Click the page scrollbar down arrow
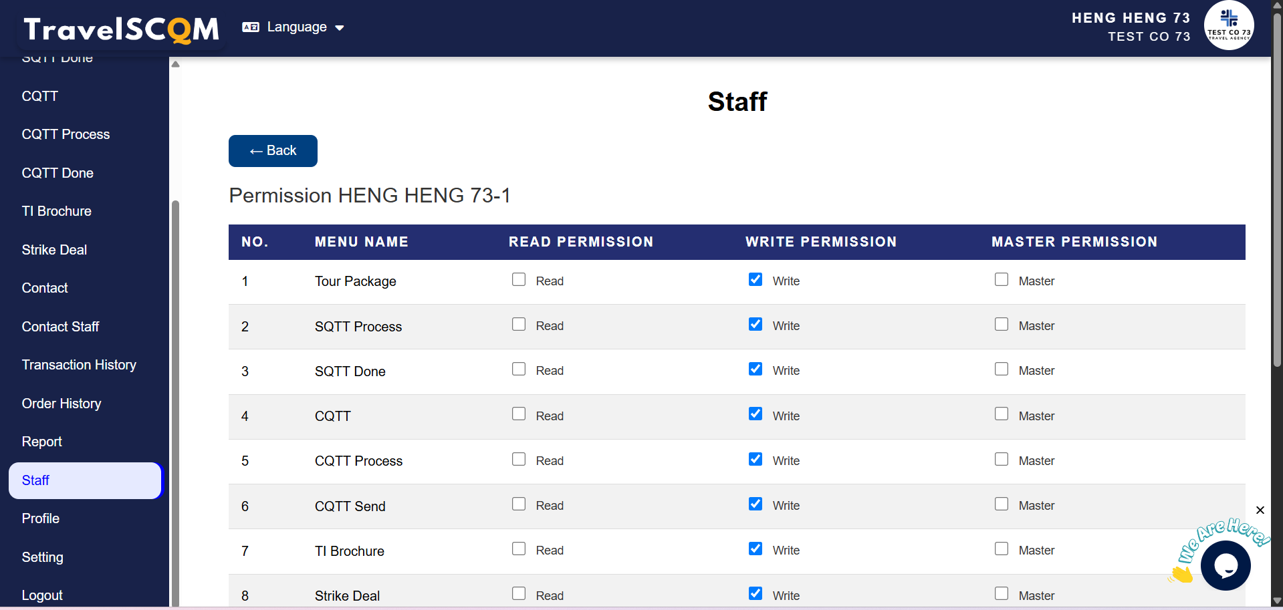 (1276, 601)
